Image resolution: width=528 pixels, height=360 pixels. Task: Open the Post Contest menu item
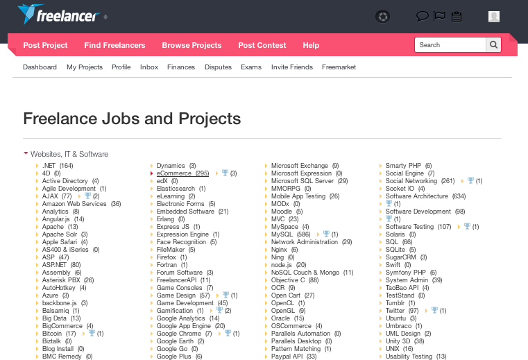tap(262, 45)
